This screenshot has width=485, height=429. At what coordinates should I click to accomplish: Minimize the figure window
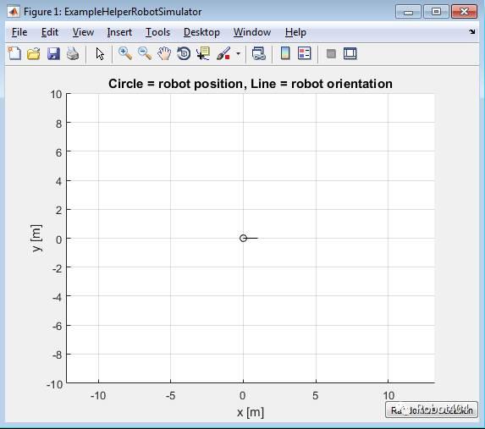click(x=408, y=12)
